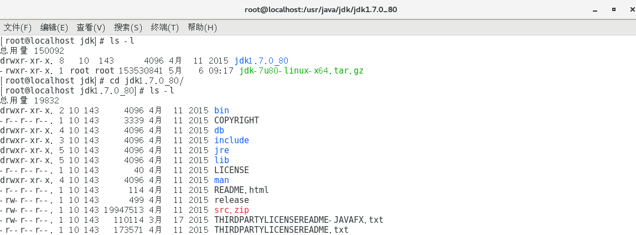Click the THIRDPARTYLICENSEREADME.txt file name
636x235 pixels.
pyautogui.click(x=281, y=229)
